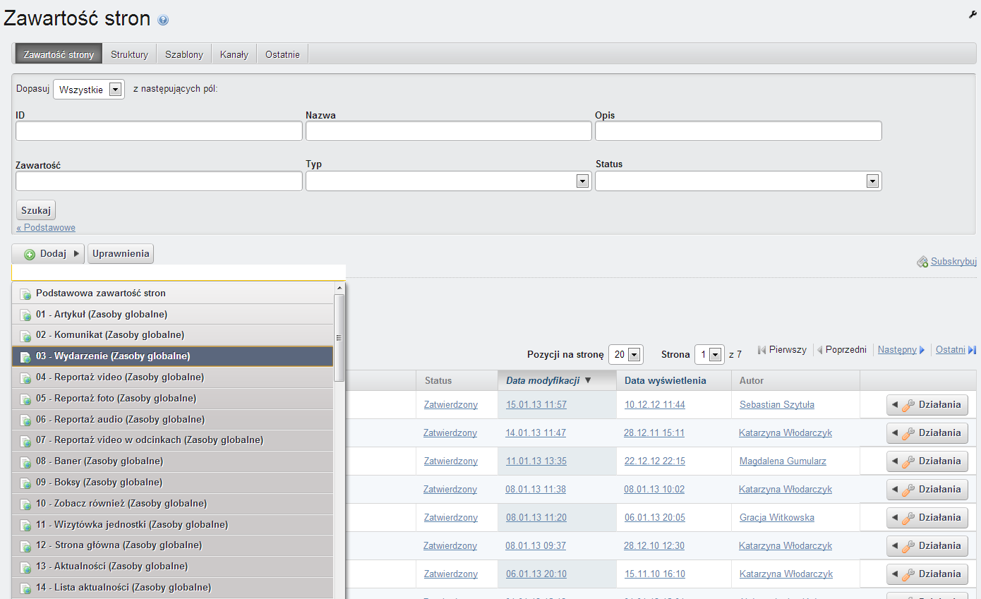Click the green plus icon on Dodaj
The height and width of the screenshot is (599, 981).
30,254
